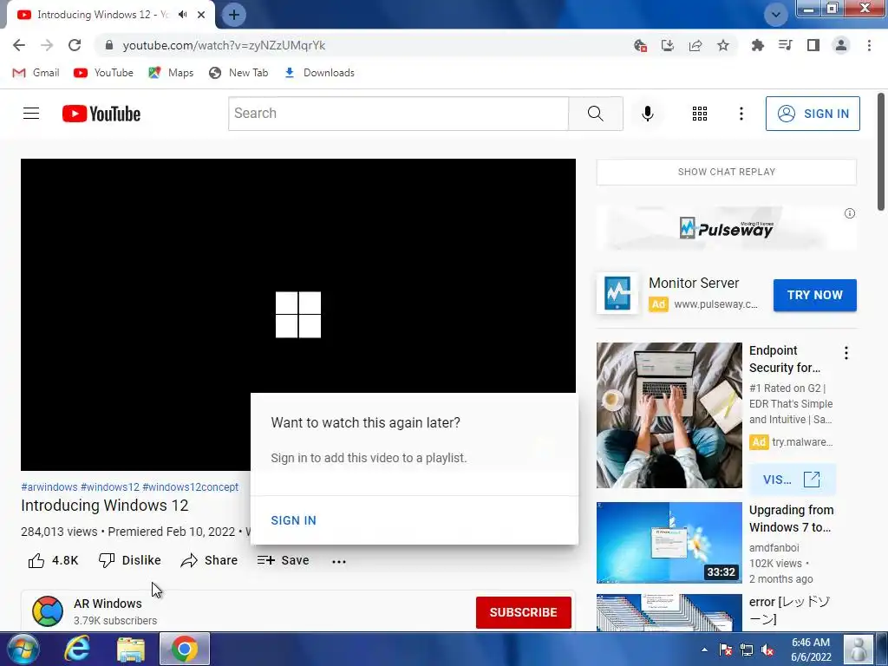
Task: Open Downloads bookmark
Action: click(x=319, y=73)
